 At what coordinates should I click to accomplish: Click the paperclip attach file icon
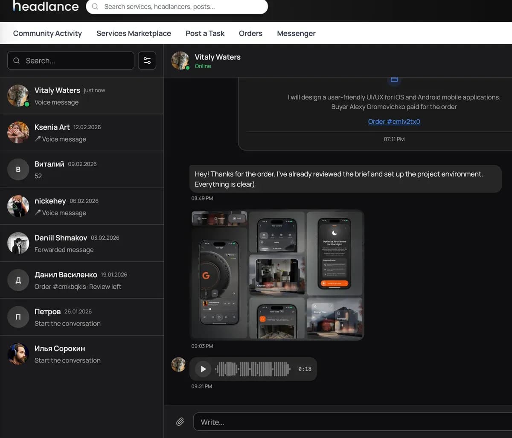pos(180,422)
